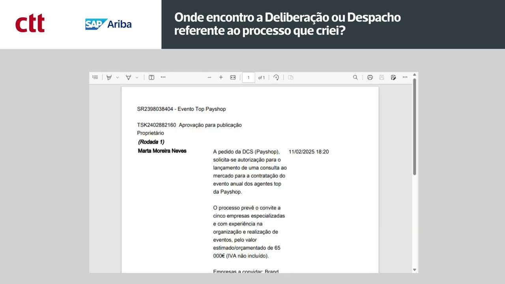
Task: Zoom out the PDF document
Action: tap(209, 77)
